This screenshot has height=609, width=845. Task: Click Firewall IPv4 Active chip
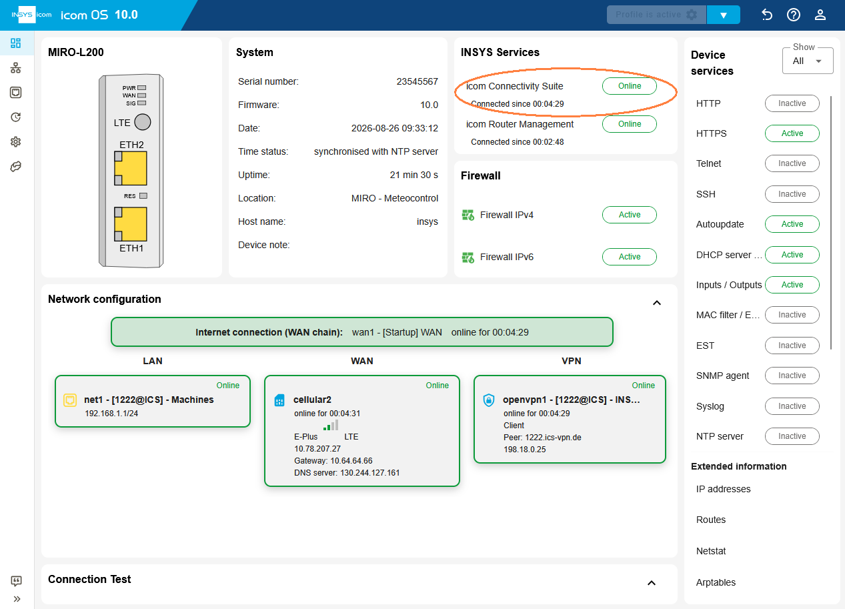(629, 215)
